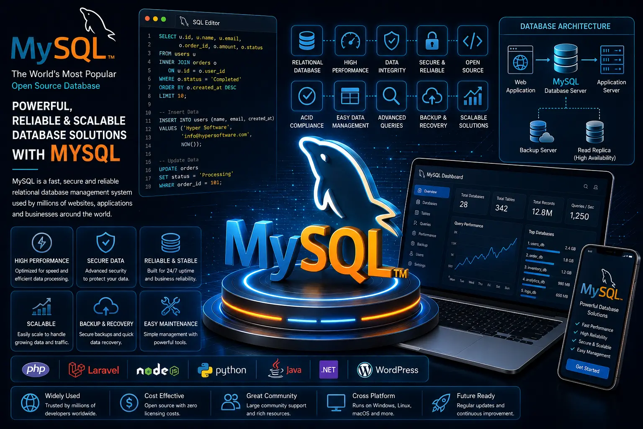Select the speedometer icon above HIGH PERFORMANCE

pos(350,41)
